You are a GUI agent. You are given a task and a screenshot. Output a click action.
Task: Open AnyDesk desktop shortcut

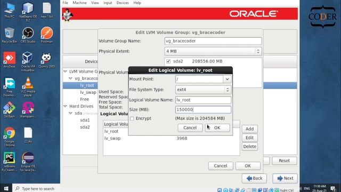pos(9,60)
